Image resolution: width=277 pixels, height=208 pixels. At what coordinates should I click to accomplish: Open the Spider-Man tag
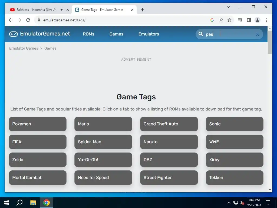pos(103,142)
